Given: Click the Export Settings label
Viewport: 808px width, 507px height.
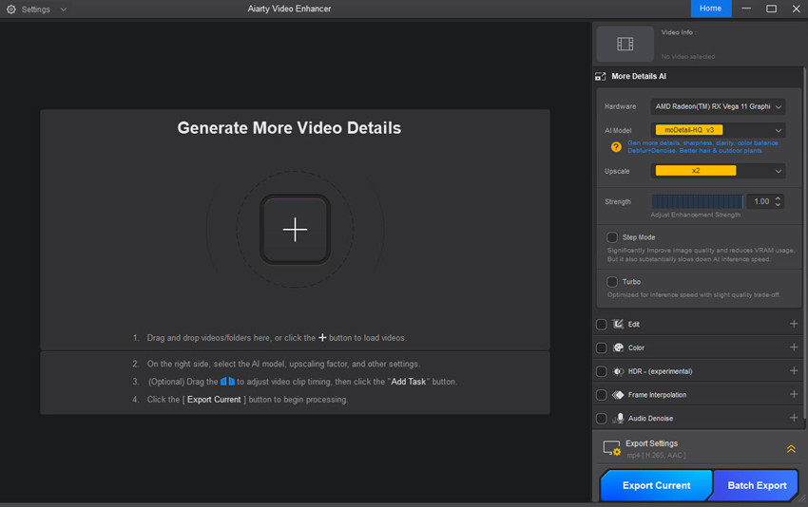Looking at the screenshot, I should click(651, 443).
